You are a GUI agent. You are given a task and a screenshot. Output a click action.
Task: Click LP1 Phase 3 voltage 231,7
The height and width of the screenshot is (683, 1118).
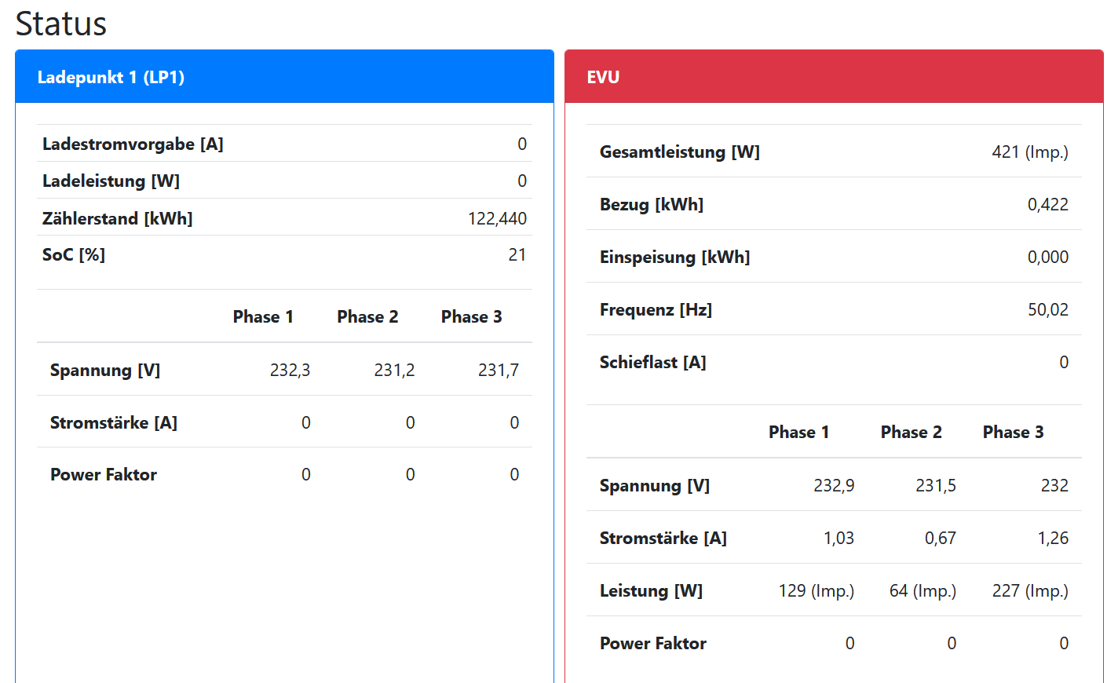(498, 370)
